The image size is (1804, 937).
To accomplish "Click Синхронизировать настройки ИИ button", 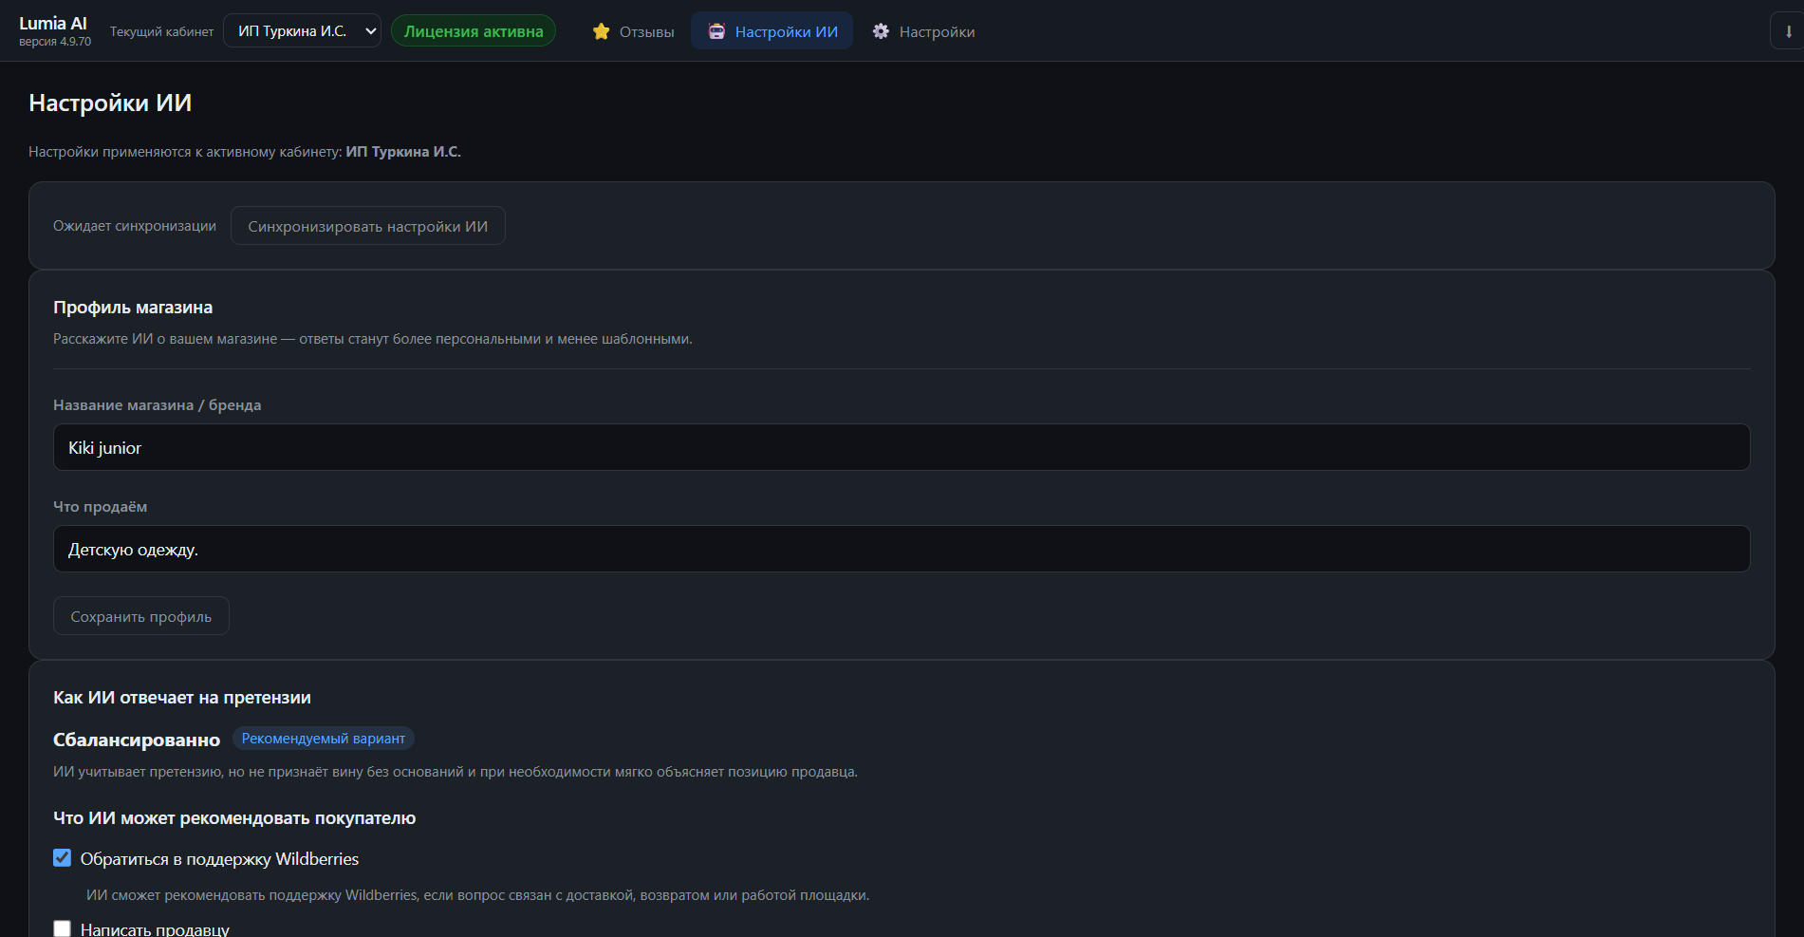I will tap(368, 226).
